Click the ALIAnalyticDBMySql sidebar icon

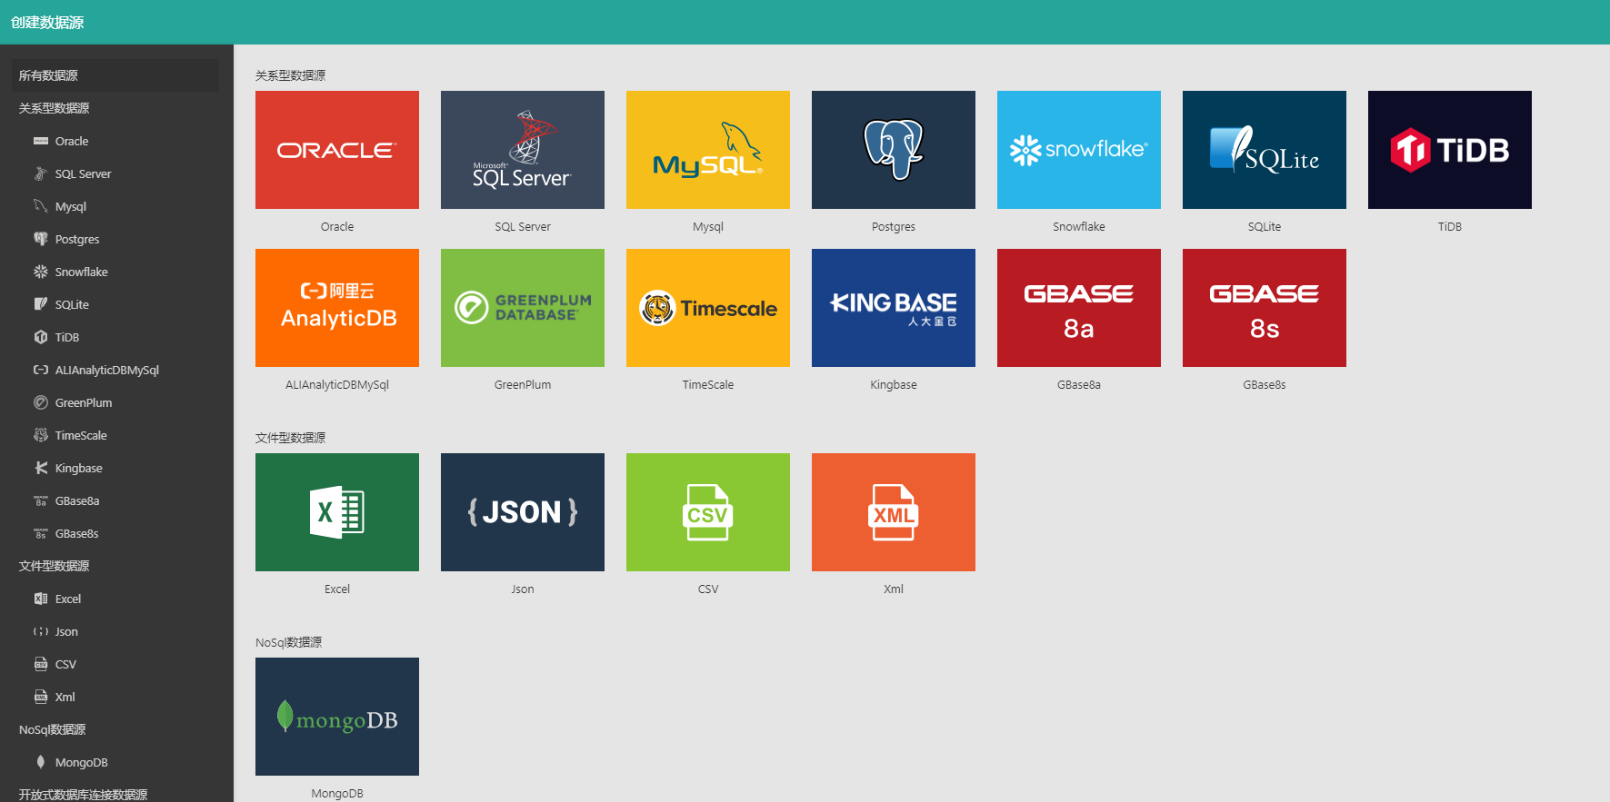tap(41, 370)
